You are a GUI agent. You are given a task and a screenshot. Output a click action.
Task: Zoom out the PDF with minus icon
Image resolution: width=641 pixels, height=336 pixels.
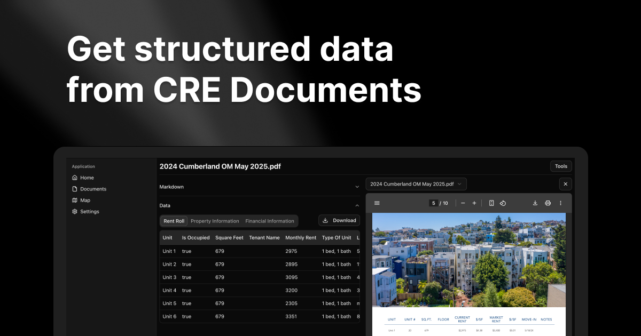tap(463, 203)
